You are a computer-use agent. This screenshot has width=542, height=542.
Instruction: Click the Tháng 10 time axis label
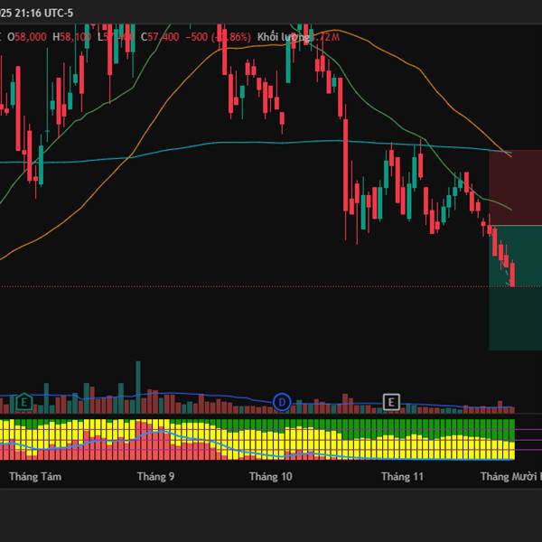click(x=271, y=477)
